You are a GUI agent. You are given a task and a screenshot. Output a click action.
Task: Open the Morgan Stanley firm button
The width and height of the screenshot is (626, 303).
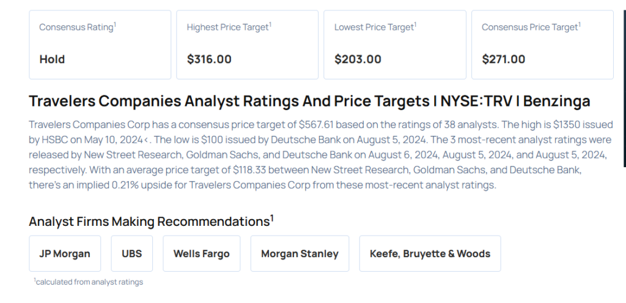(x=300, y=253)
